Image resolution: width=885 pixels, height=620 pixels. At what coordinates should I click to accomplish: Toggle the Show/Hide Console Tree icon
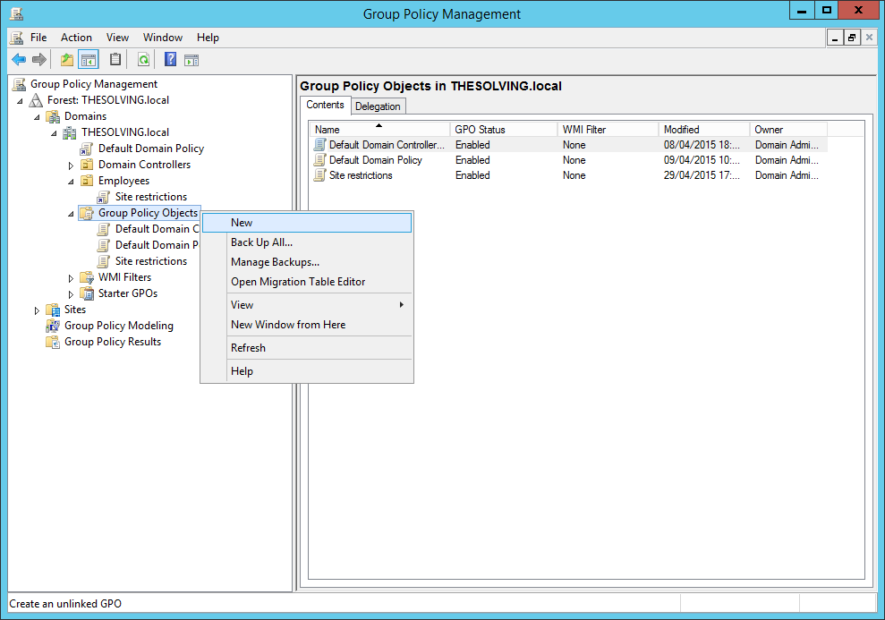coord(89,59)
